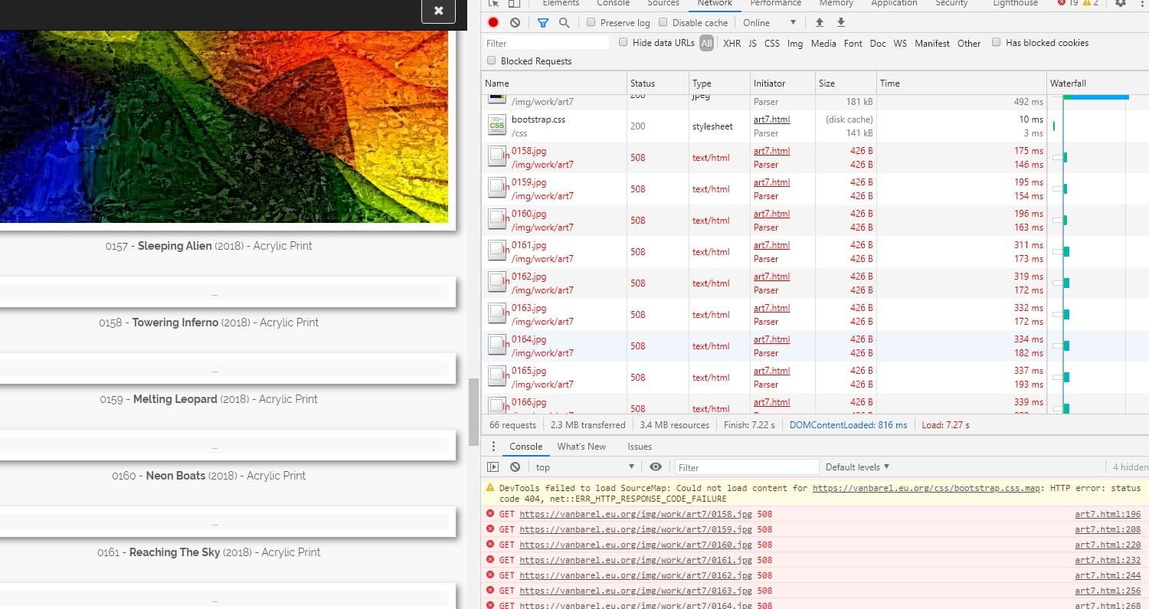Toggle the network filter funnel icon
The height and width of the screenshot is (609, 1149).
[x=542, y=23]
